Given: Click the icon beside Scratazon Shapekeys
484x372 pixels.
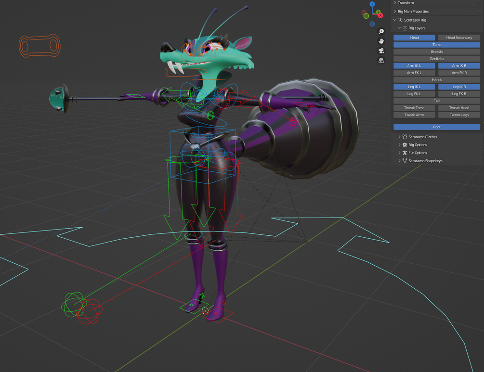Looking at the screenshot, I should click(405, 161).
